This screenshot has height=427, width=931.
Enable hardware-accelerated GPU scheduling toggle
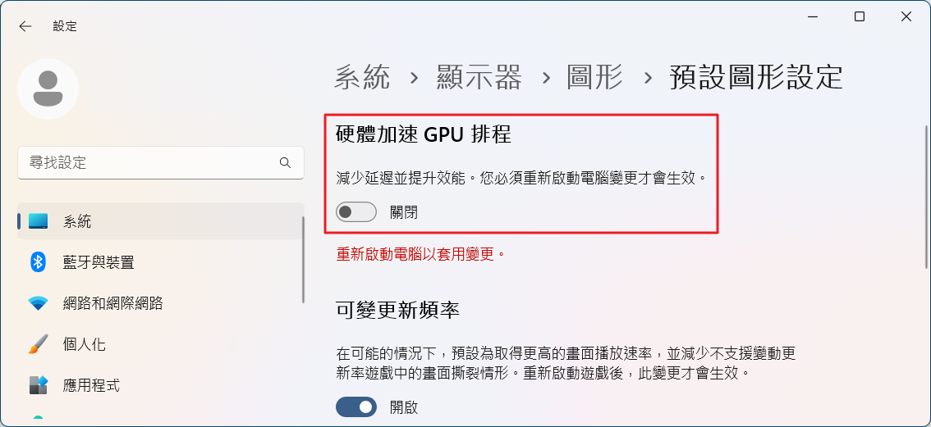[x=356, y=212]
